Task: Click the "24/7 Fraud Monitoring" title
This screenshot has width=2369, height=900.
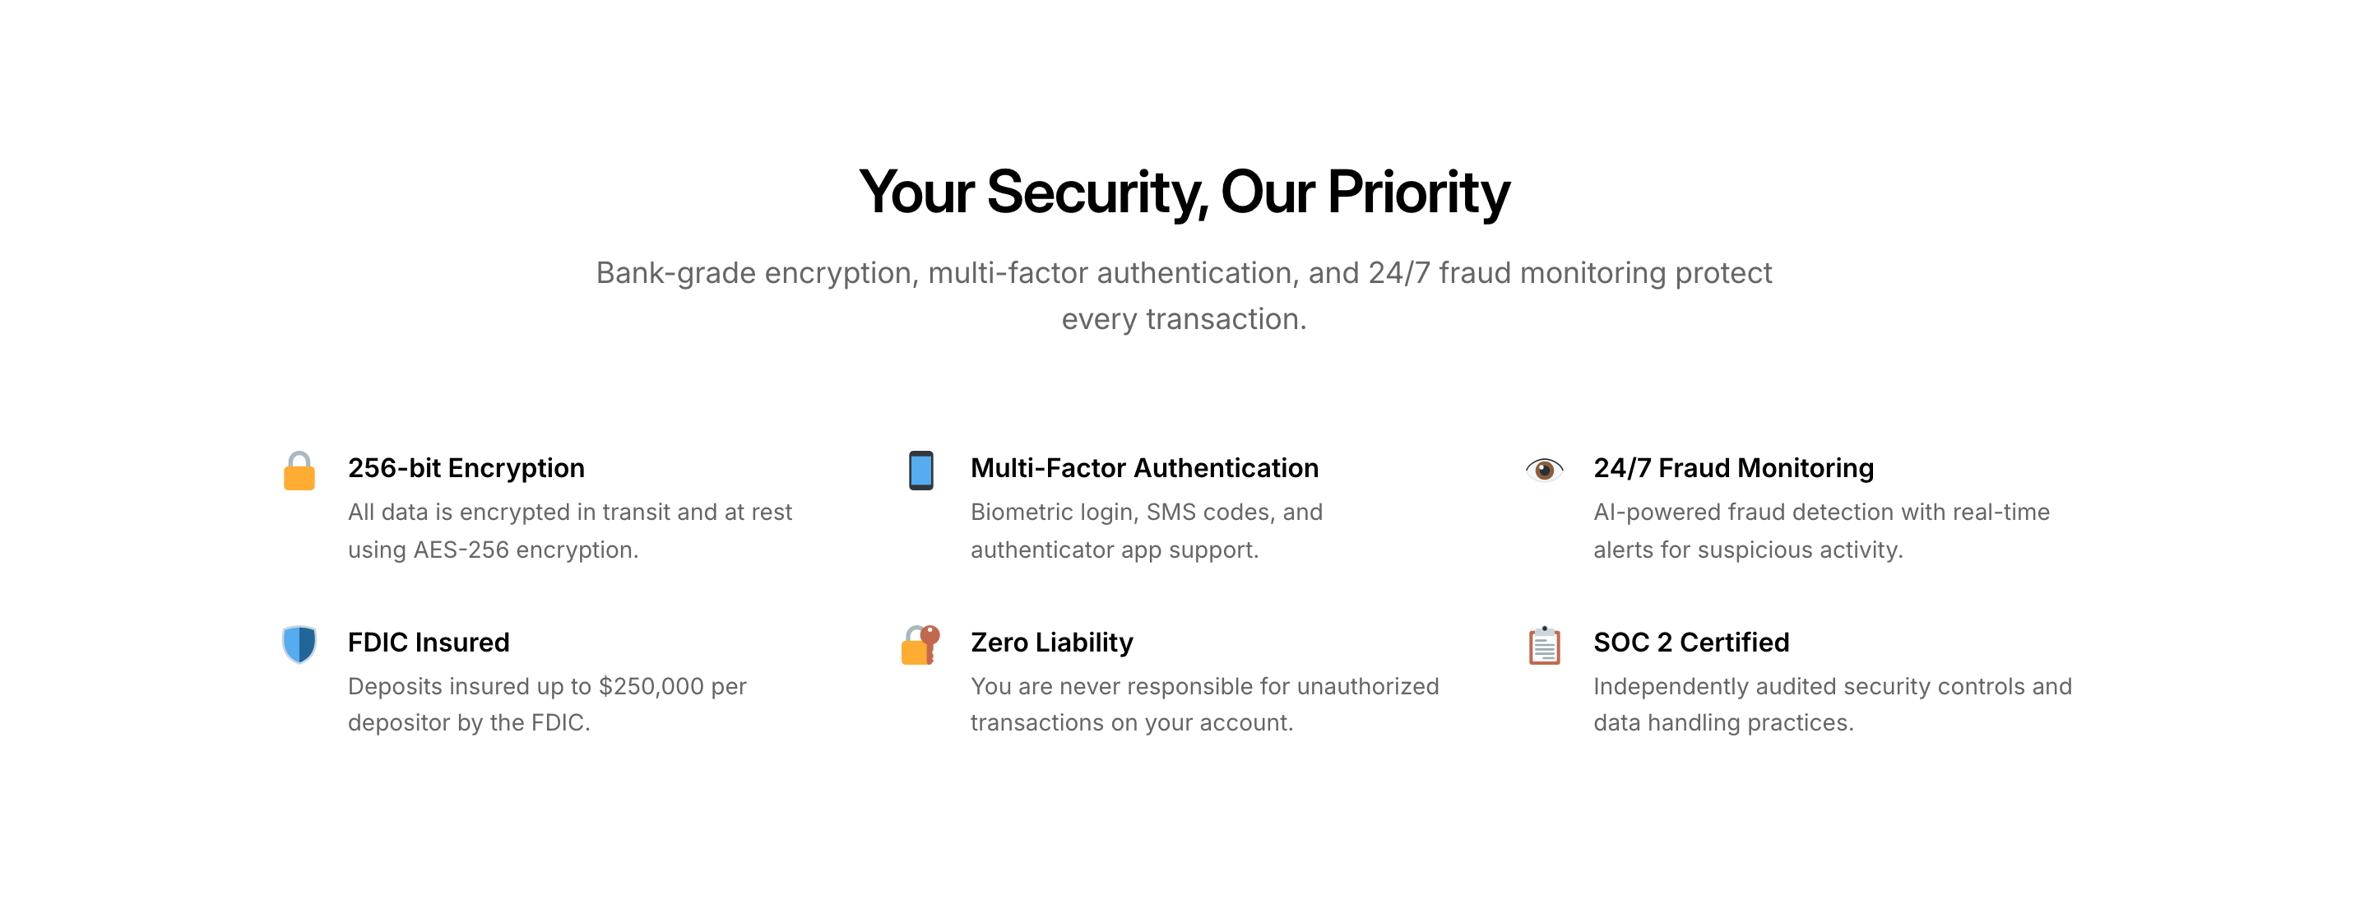Action: pos(1732,468)
